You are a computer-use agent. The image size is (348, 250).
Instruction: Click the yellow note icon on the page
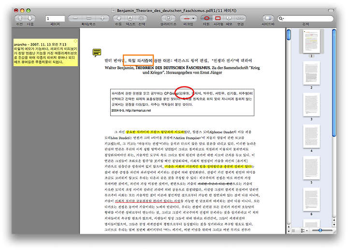pyautogui.click(x=97, y=53)
